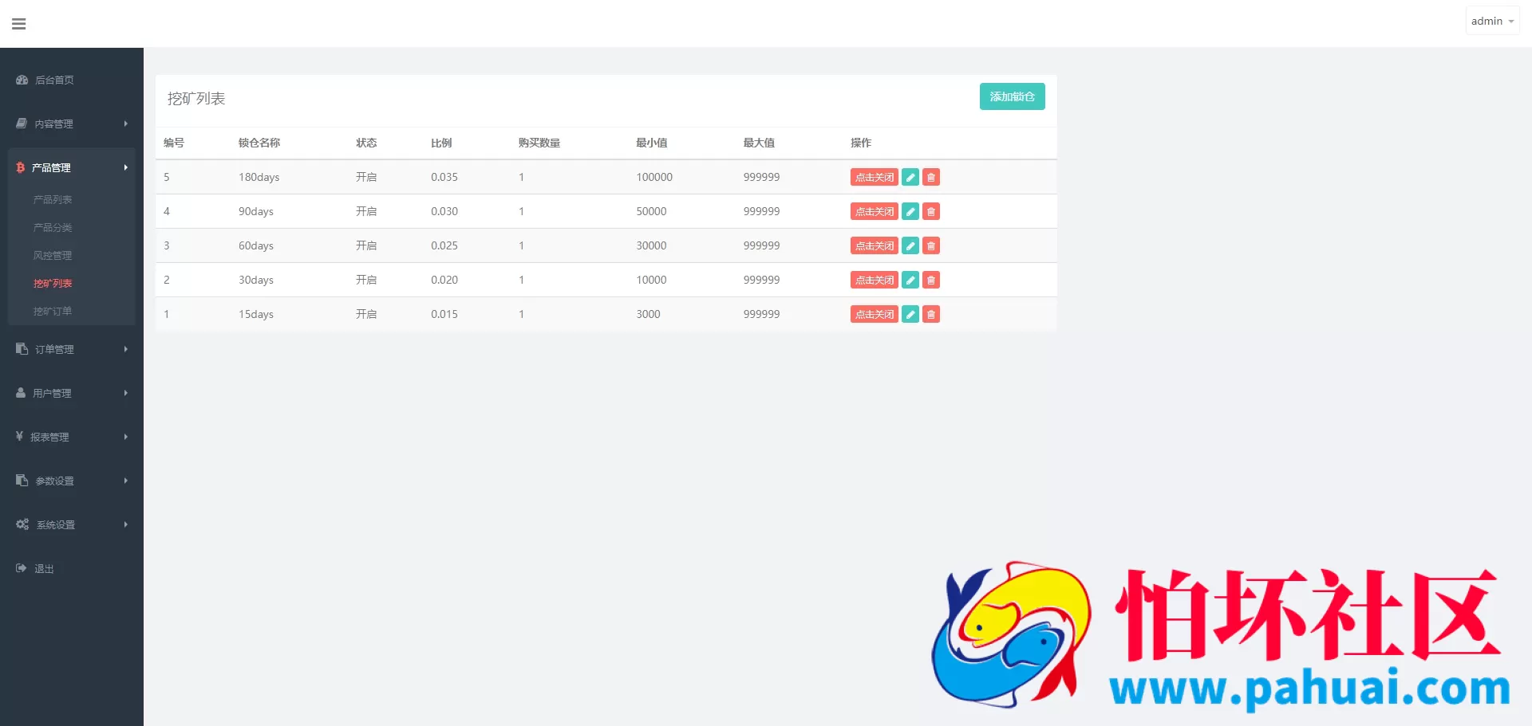Delete the 90days lock entry via trash icon
Screen dimensions: 1532x726
pyautogui.click(x=931, y=211)
